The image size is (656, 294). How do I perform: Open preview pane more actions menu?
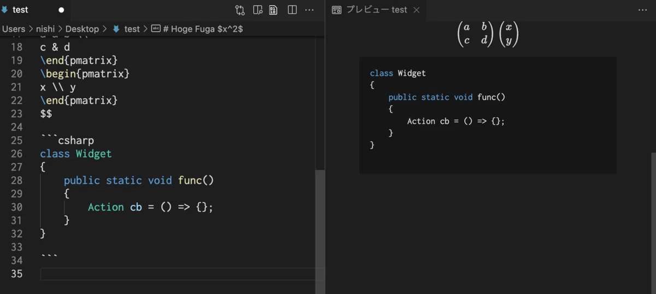click(x=642, y=10)
